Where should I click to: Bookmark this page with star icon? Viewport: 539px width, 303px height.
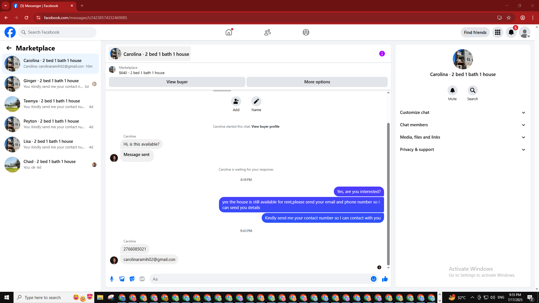coord(509,18)
